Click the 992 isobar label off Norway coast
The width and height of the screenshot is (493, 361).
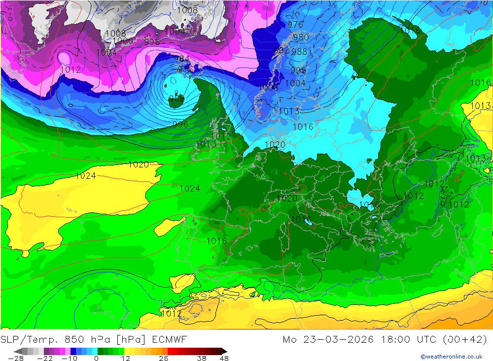[x=281, y=50]
